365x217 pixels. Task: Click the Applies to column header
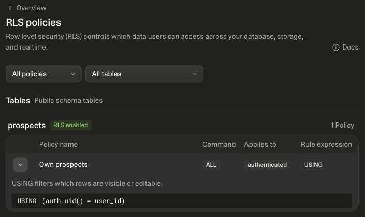click(260, 144)
